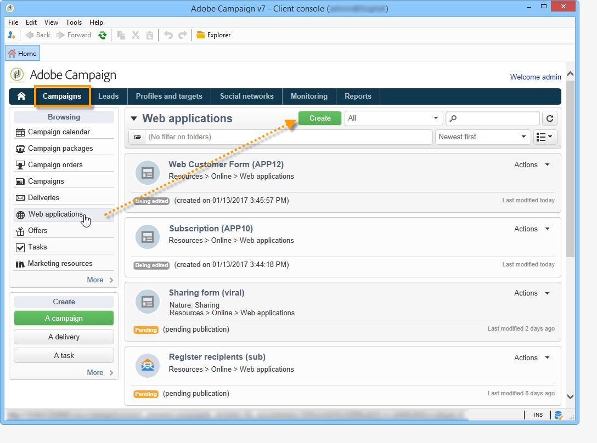Screen dimensions: 597x443
Task: Click the Welcome admin link
Action: [536, 77]
